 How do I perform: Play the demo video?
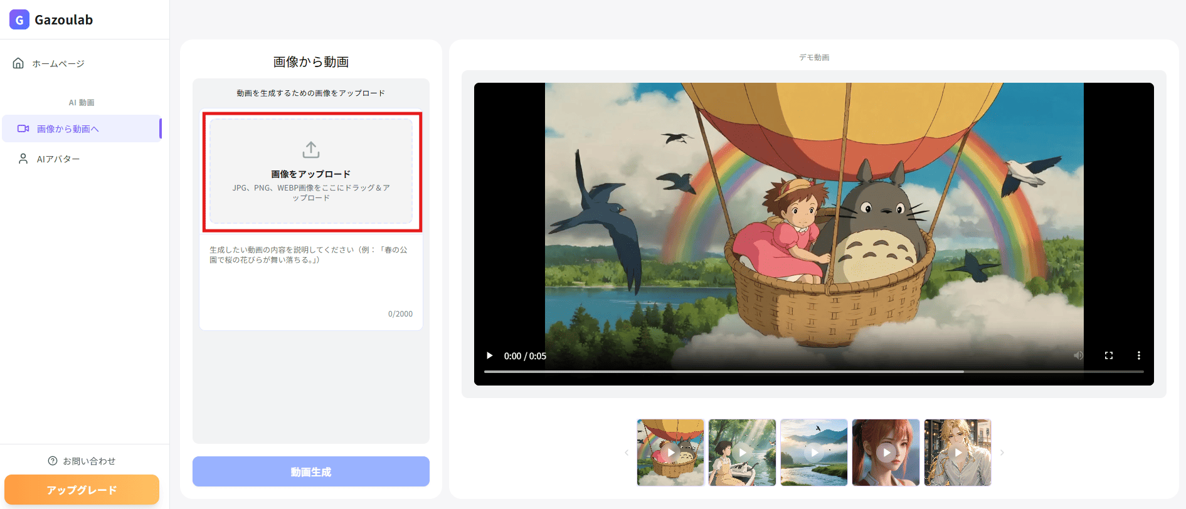coord(489,355)
